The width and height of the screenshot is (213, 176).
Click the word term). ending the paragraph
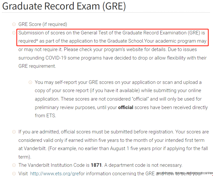pyautogui.click(x=25, y=157)
